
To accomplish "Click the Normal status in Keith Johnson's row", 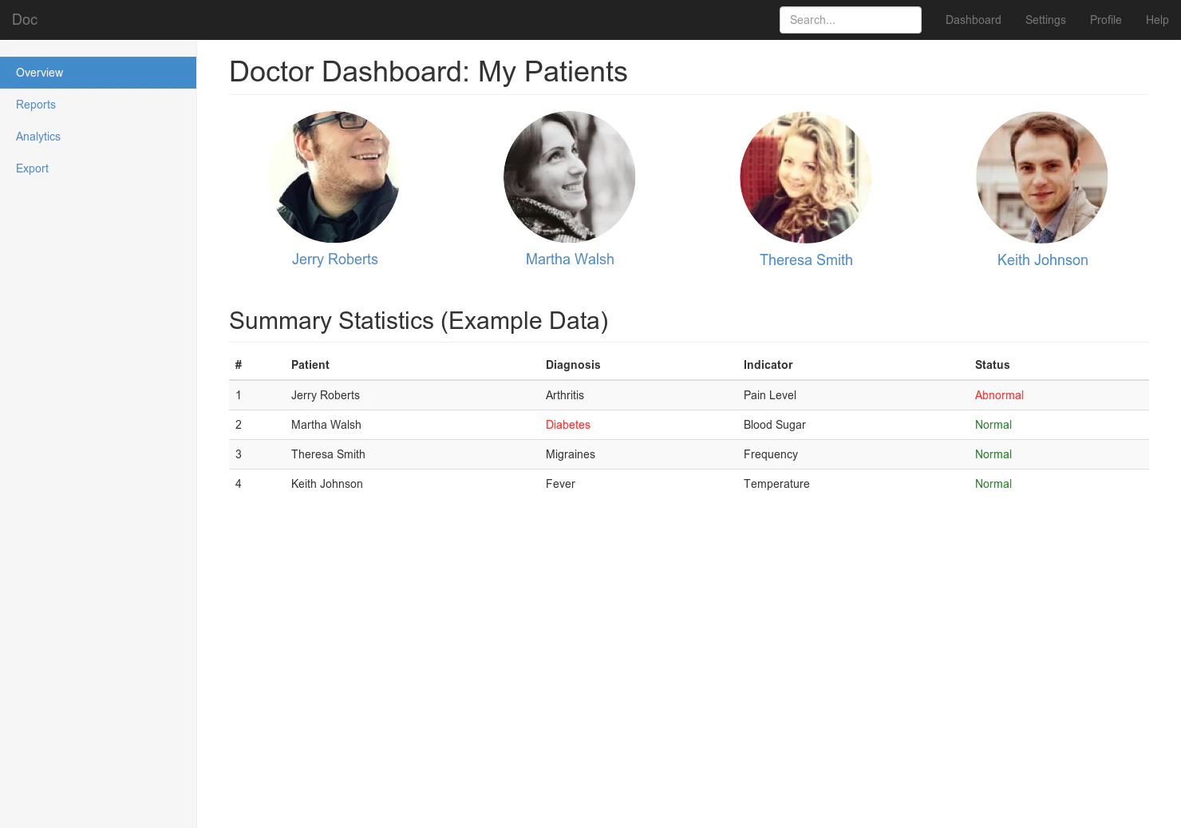I will [993, 484].
